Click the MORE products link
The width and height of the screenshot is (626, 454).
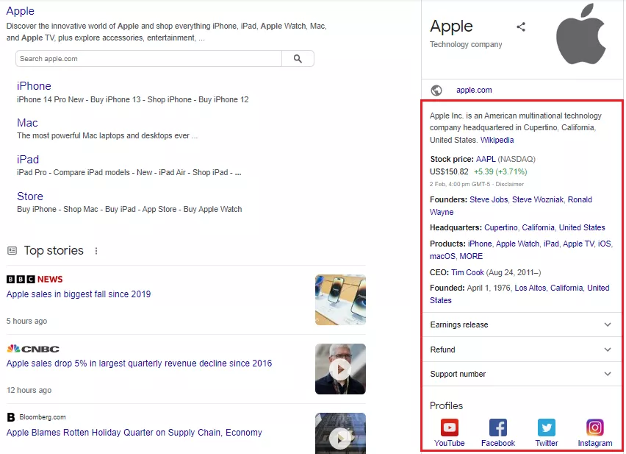pyautogui.click(x=471, y=256)
